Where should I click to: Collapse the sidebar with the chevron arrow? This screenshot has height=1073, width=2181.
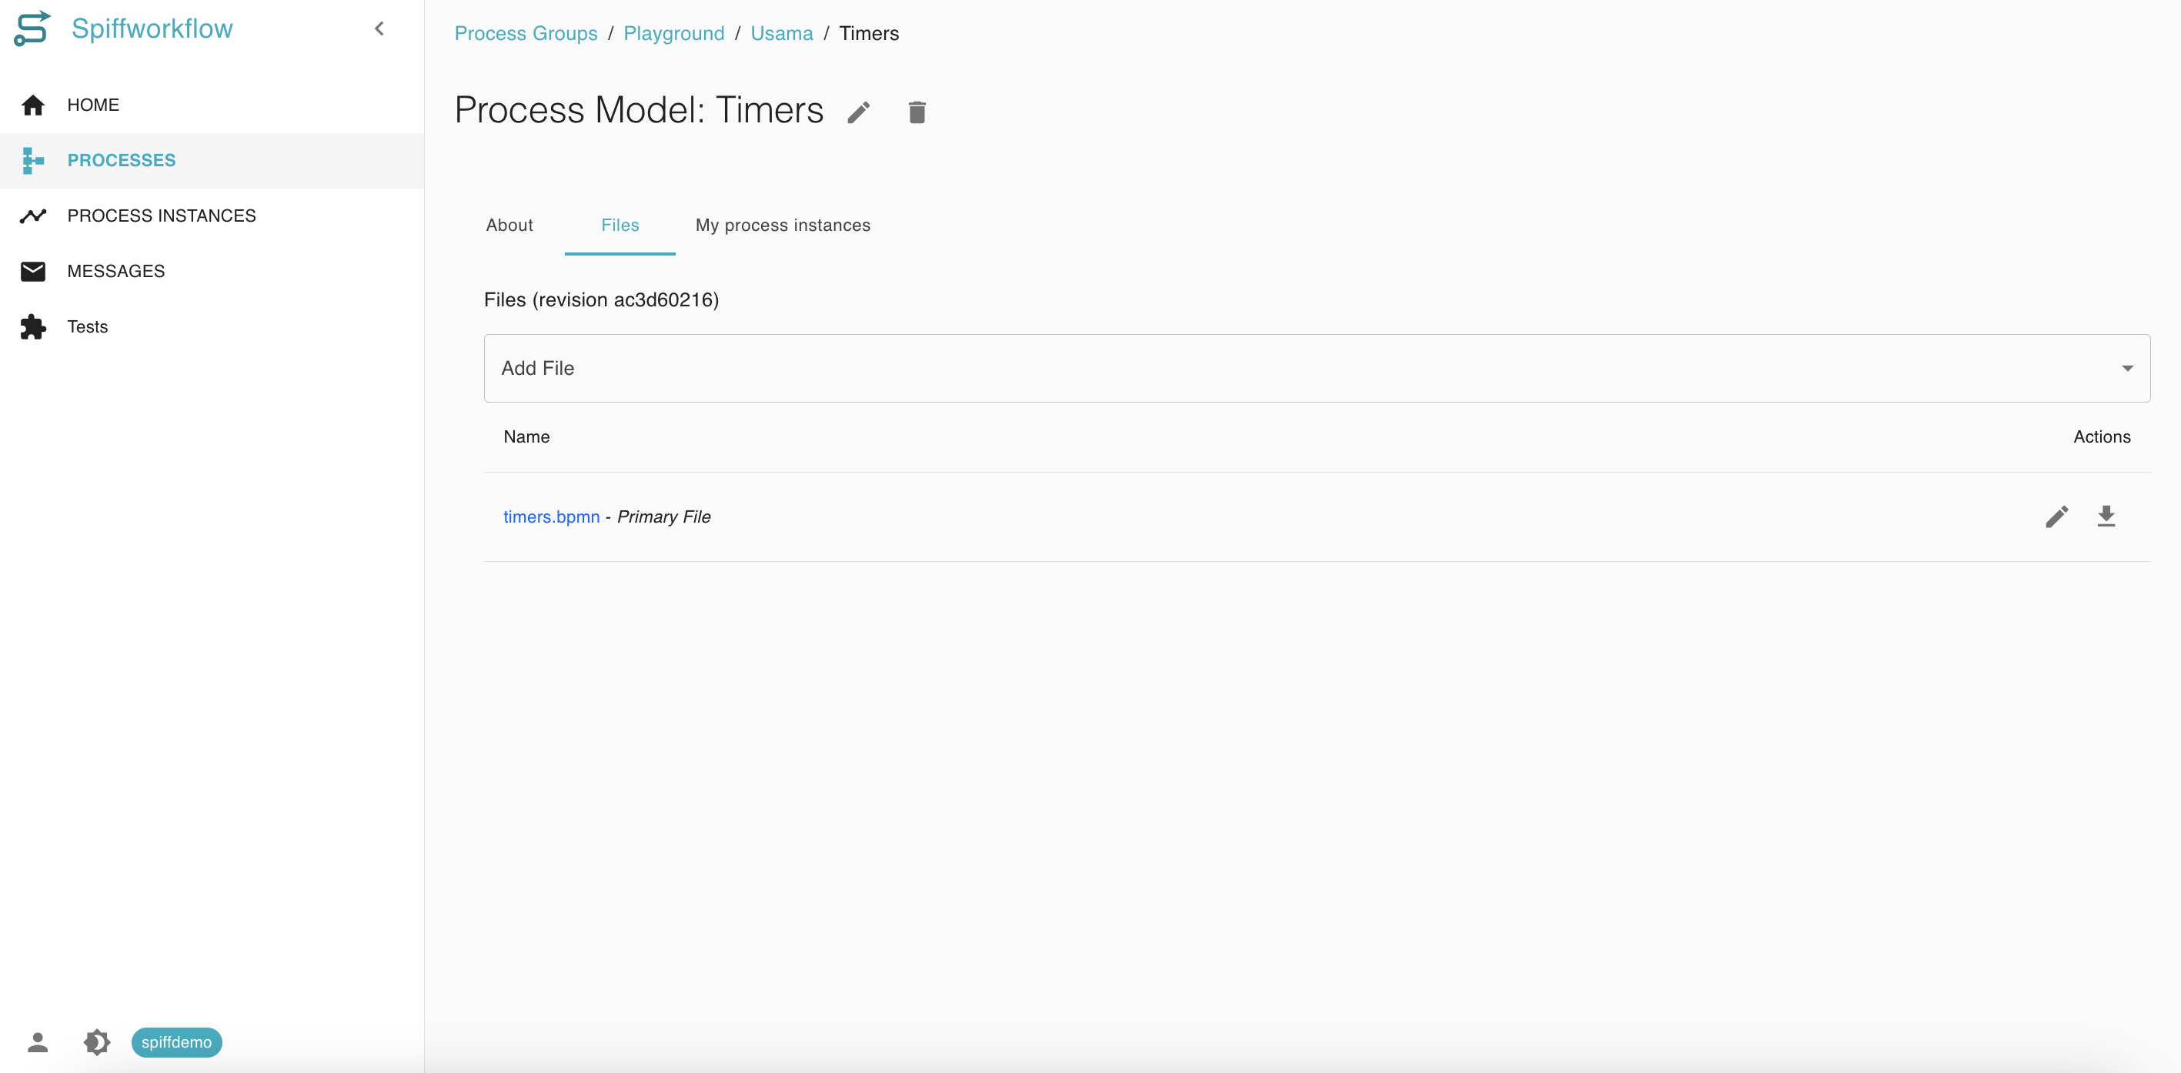(x=379, y=28)
